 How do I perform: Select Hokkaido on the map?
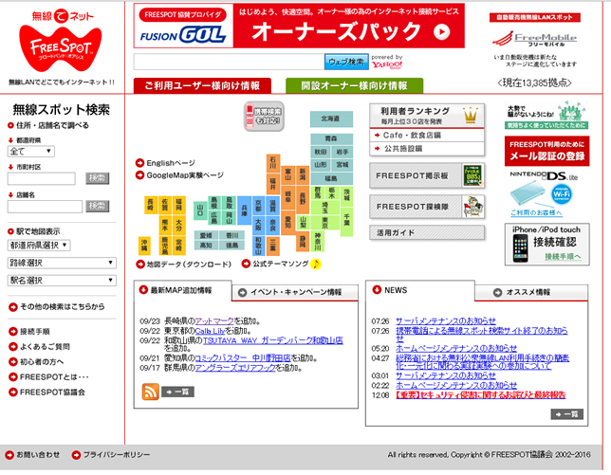[x=331, y=119]
